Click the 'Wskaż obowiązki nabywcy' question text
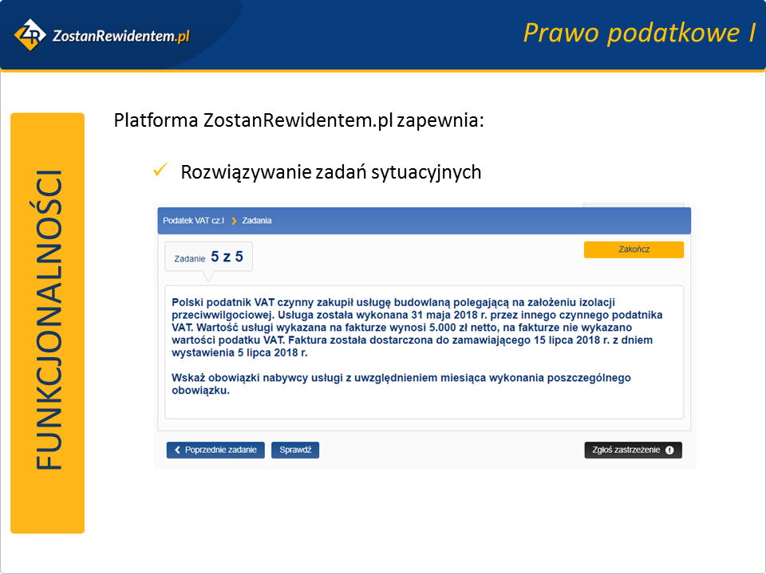The width and height of the screenshot is (766, 574). click(x=401, y=383)
